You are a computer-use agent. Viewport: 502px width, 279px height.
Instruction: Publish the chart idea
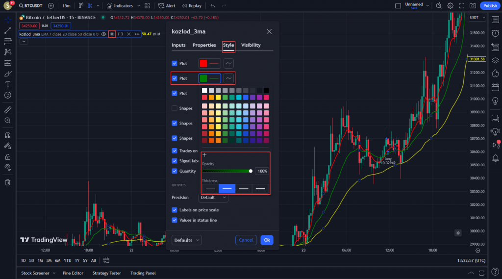point(490,6)
